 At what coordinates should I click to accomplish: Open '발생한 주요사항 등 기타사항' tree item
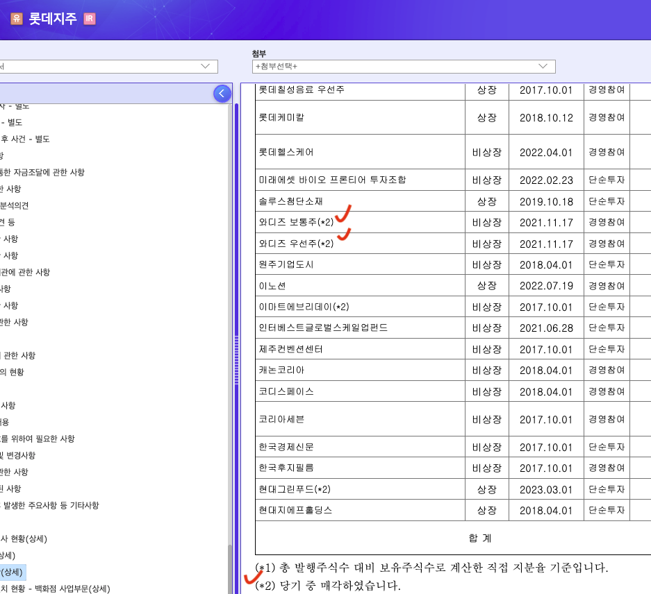coord(50,505)
